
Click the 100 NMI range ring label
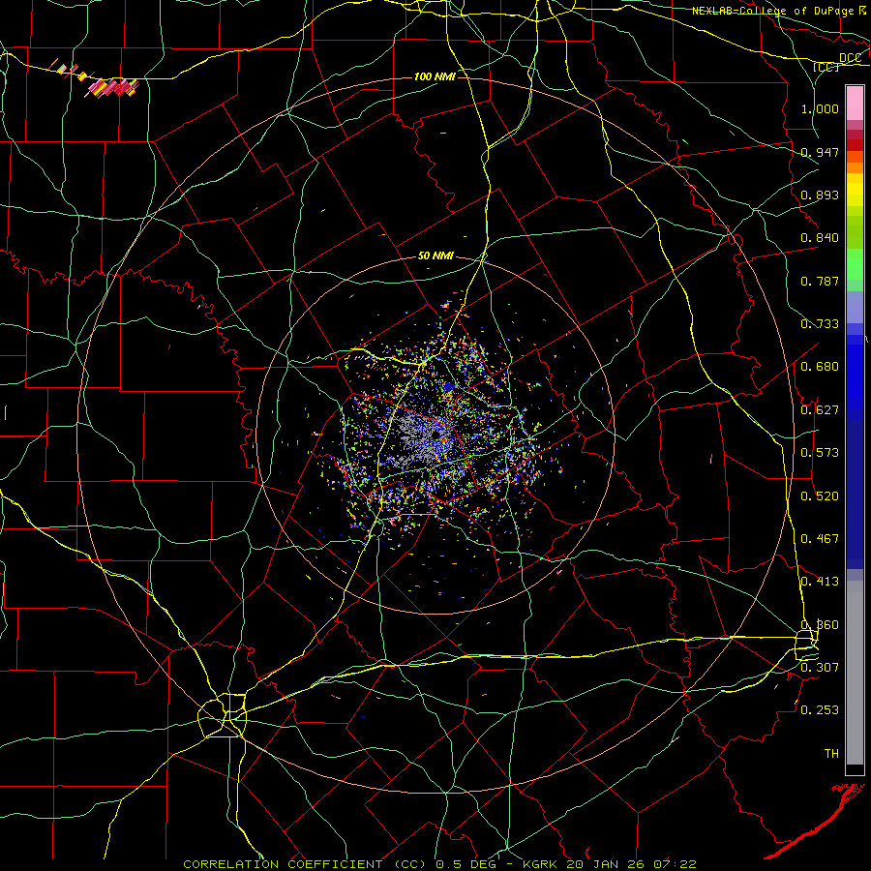pyautogui.click(x=435, y=76)
